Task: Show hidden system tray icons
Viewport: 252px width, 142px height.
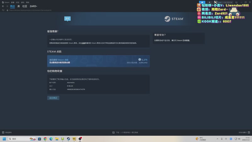Action: tap(217, 139)
